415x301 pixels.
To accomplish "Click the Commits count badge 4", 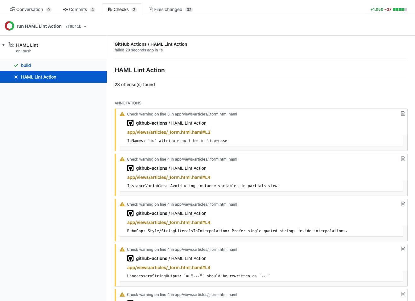I will (x=93, y=10).
